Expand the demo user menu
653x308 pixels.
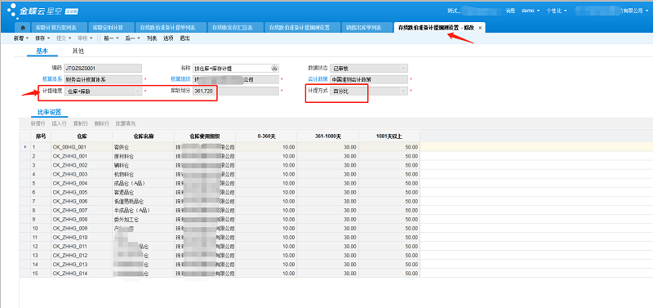(x=531, y=11)
